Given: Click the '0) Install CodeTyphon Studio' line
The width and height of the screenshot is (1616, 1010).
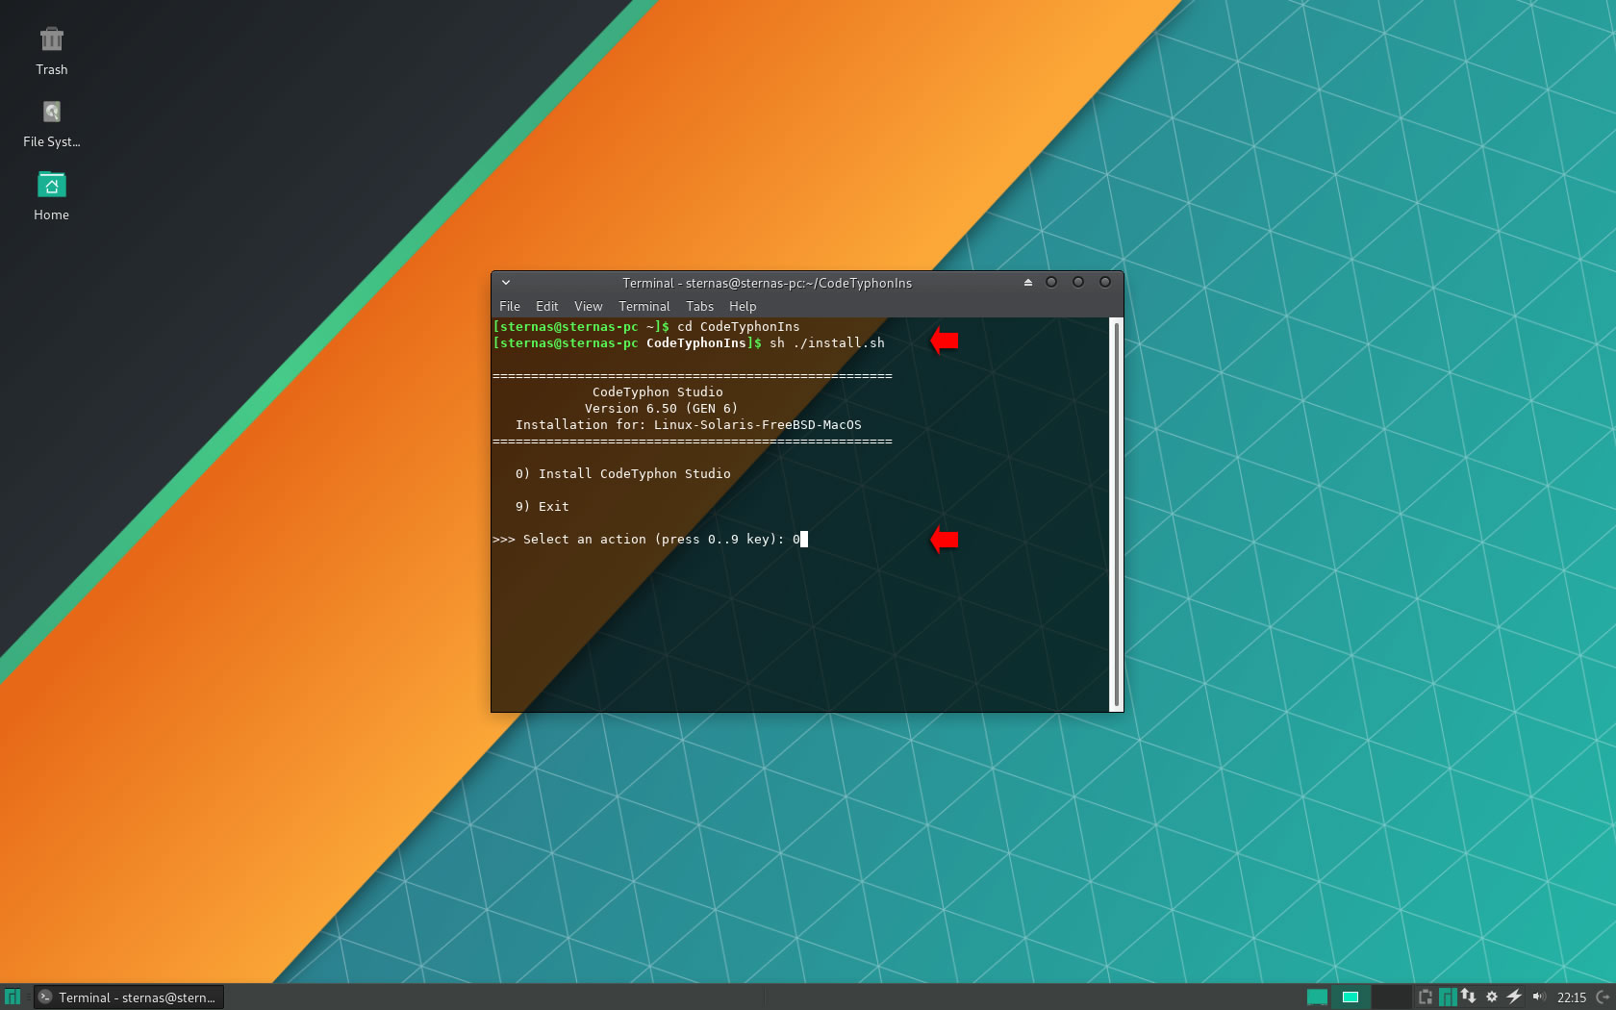Looking at the screenshot, I should click(x=623, y=474).
